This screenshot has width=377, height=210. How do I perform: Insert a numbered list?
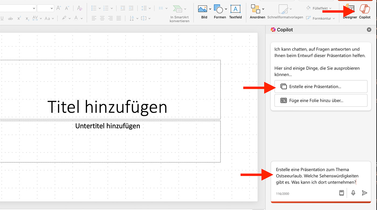coord(106,8)
